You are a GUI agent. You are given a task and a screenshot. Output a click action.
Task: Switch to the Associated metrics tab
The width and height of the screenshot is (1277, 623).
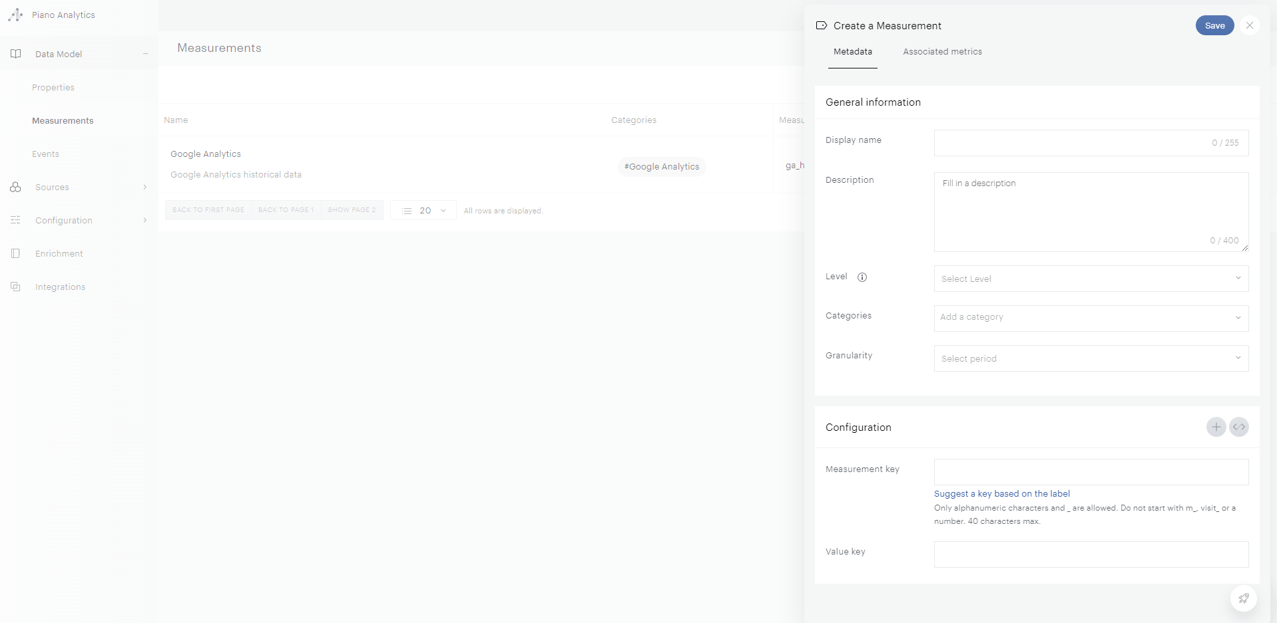[x=942, y=52]
